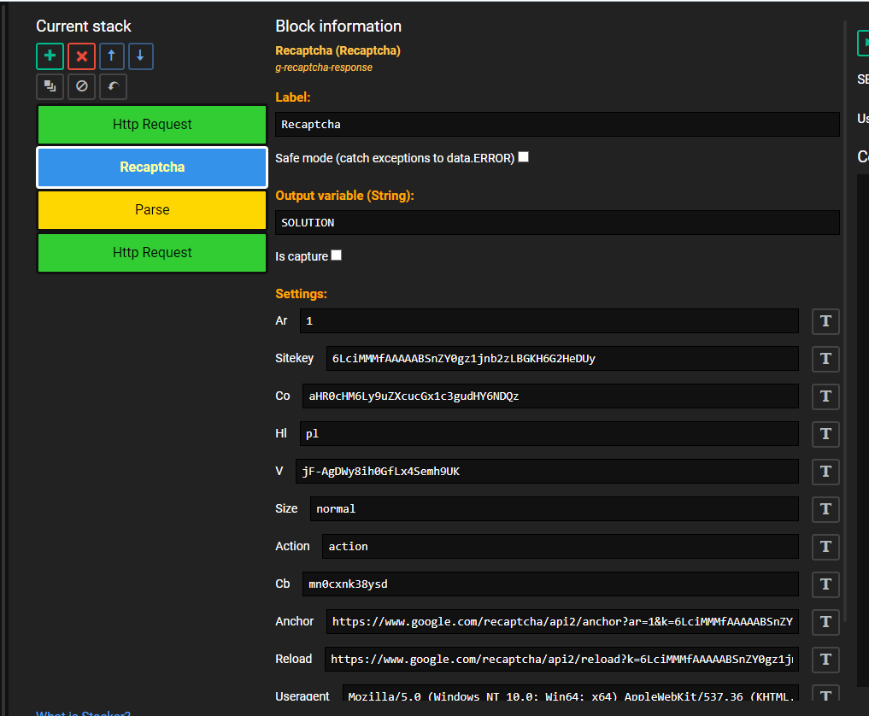
Task: Select the yellow Parse block
Action: pyautogui.click(x=152, y=210)
